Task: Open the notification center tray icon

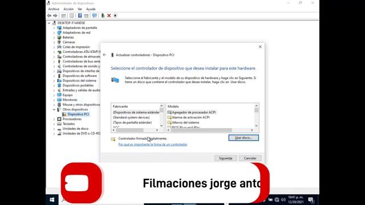Action: (x=311, y=200)
